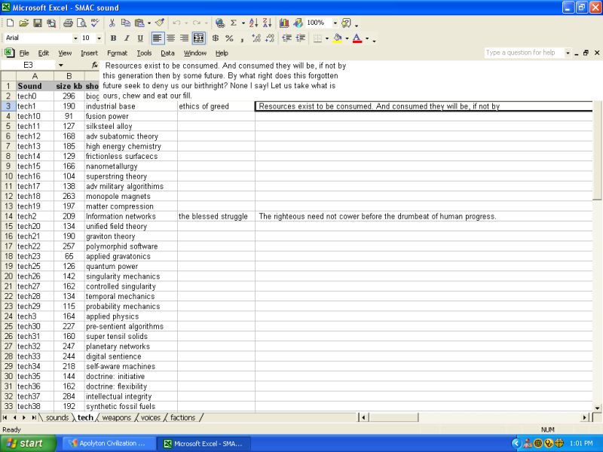Open the Format menu

117,53
